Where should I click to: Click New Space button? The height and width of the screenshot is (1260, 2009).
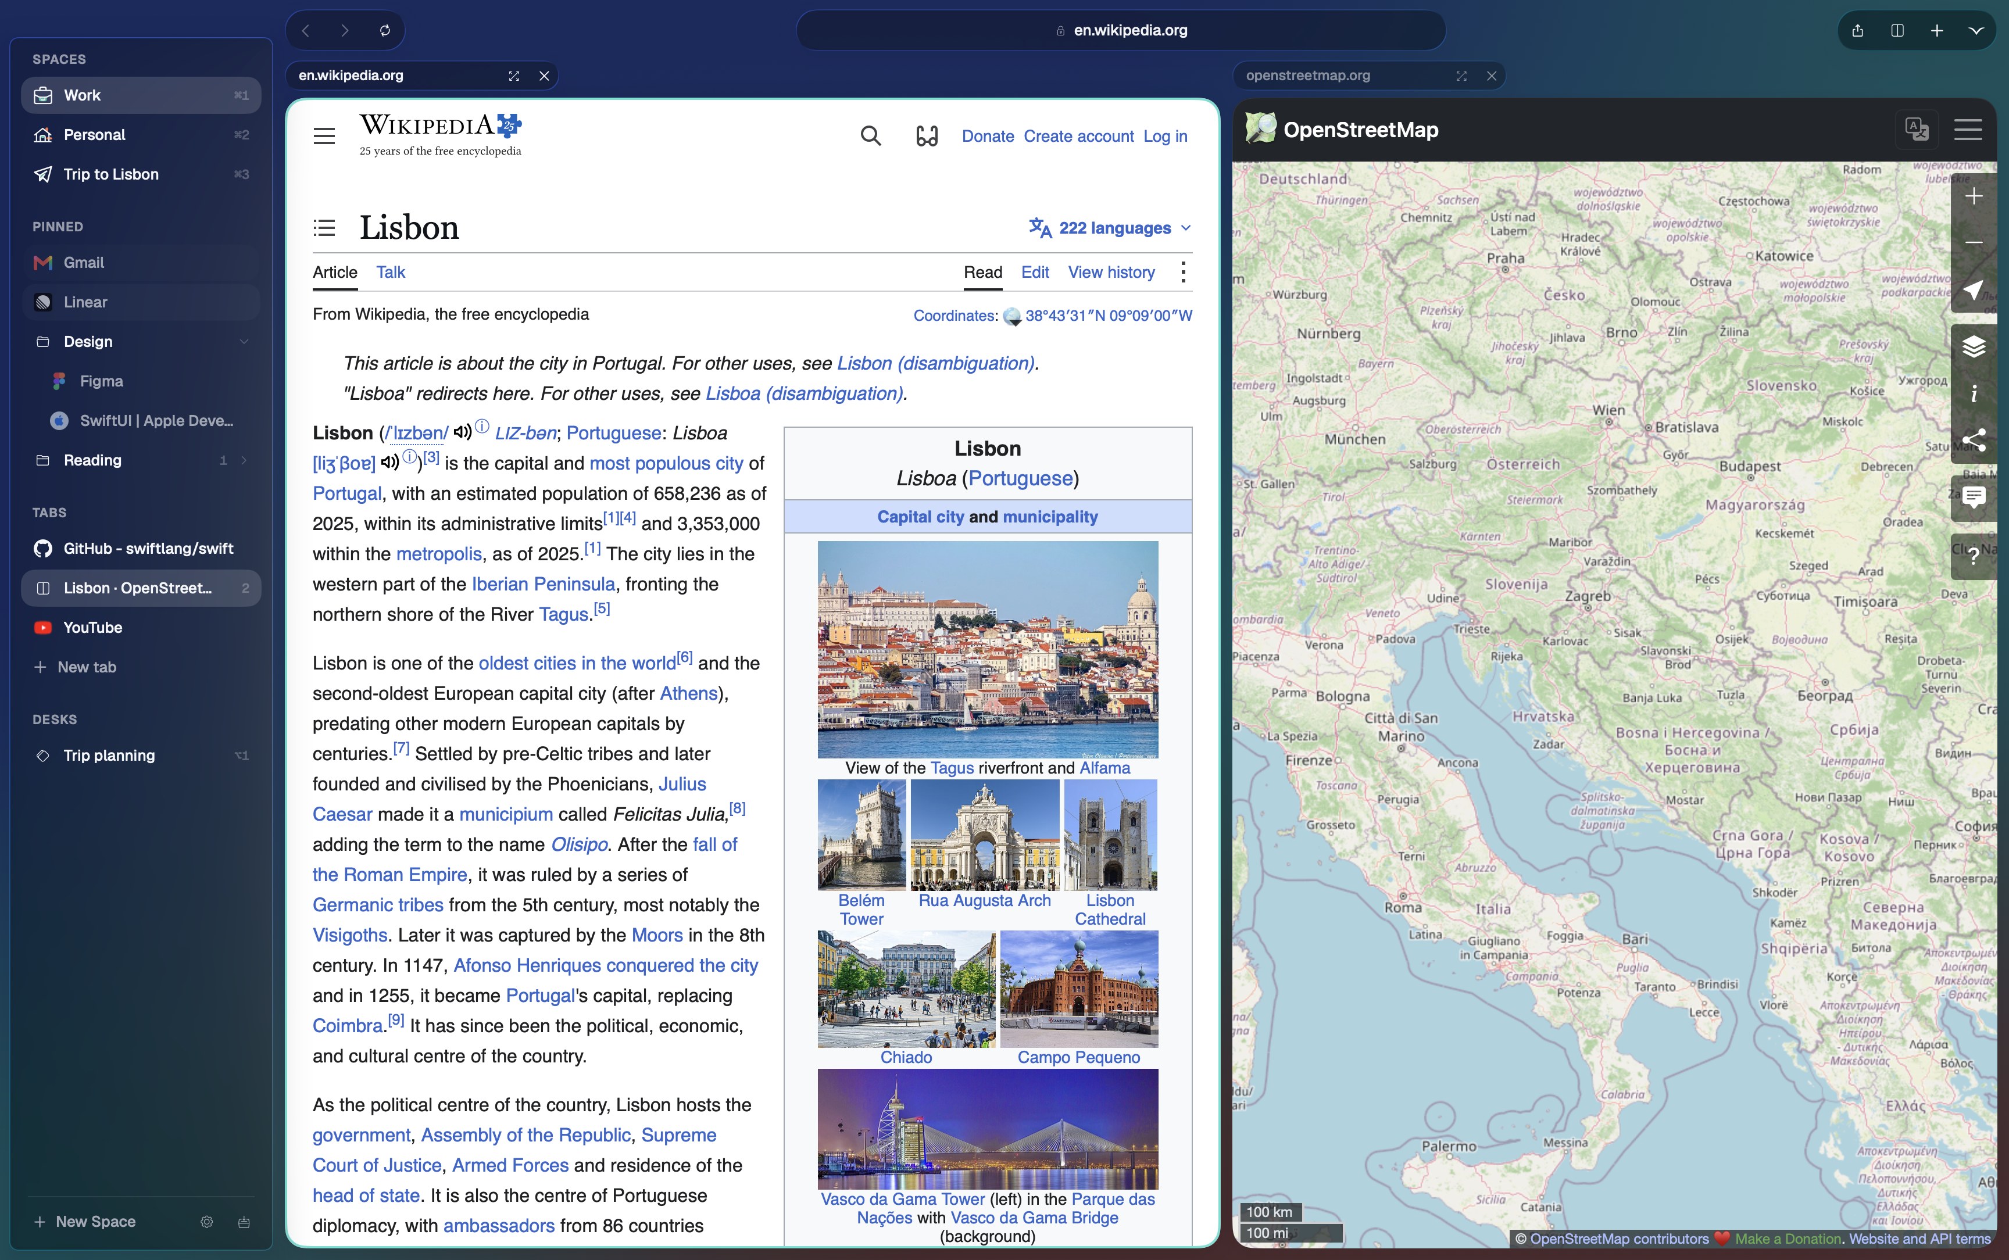coord(85,1222)
